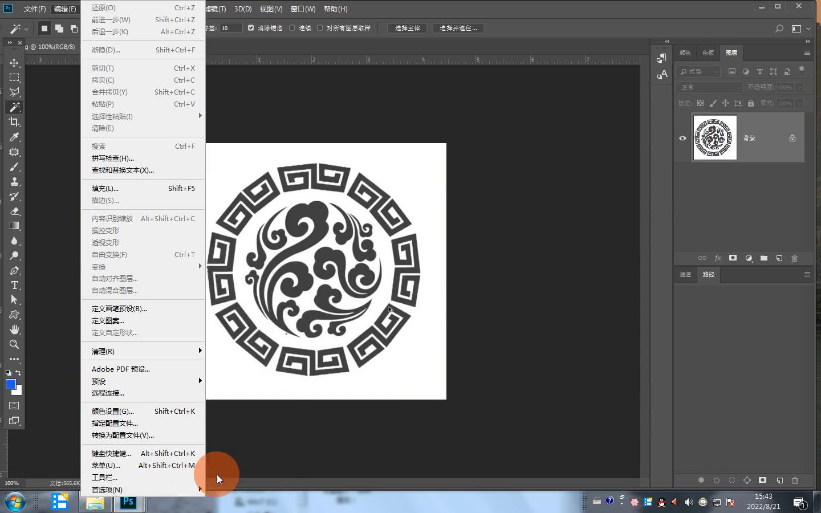This screenshot has width=821, height=513.
Task: Choose 填充(L)... from the Edit menu
Action: point(105,188)
